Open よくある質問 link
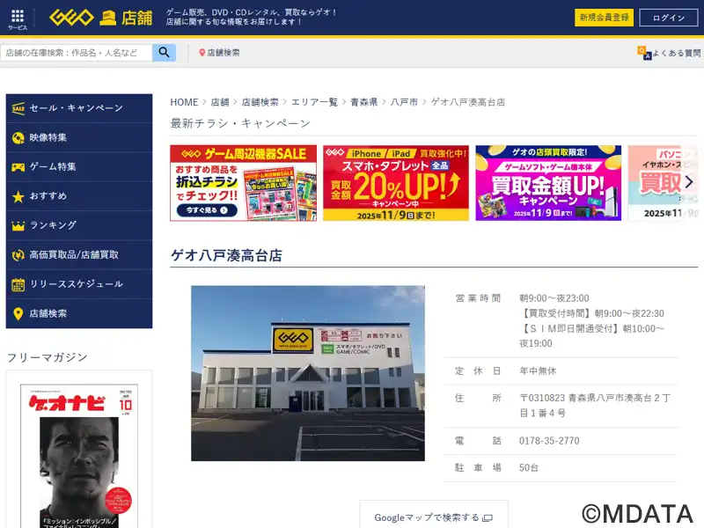Viewport: 704px width, 528px height. [x=676, y=53]
